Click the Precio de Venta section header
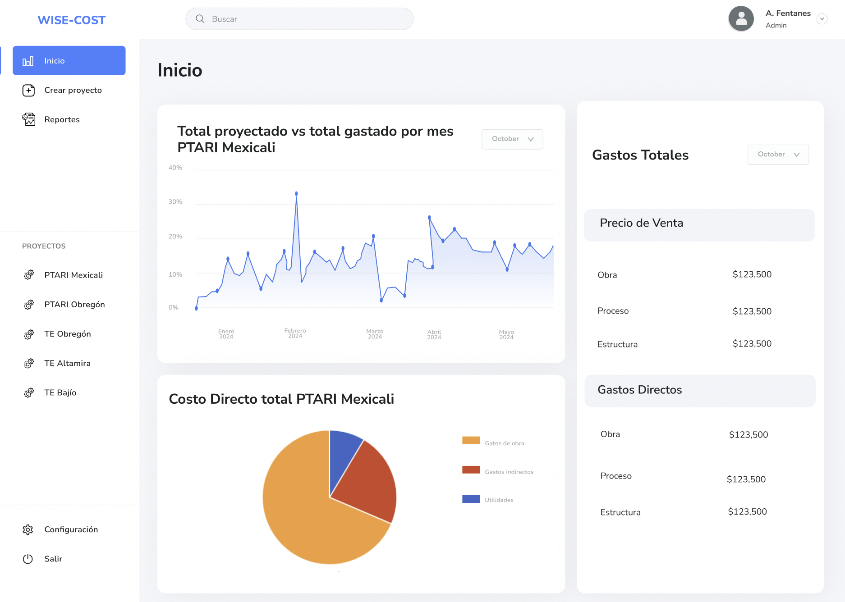 [x=699, y=223]
